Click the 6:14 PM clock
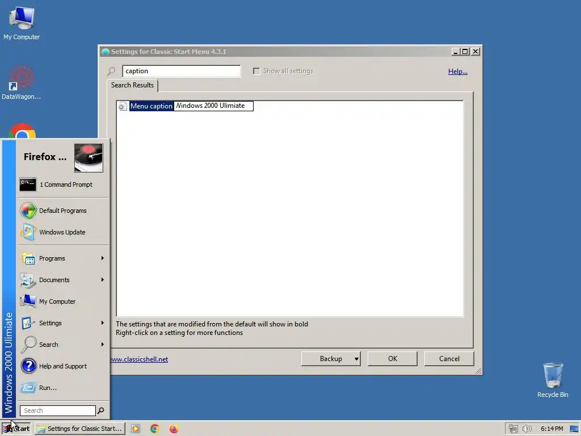Viewport: 581px width, 436px height. pyautogui.click(x=551, y=429)
